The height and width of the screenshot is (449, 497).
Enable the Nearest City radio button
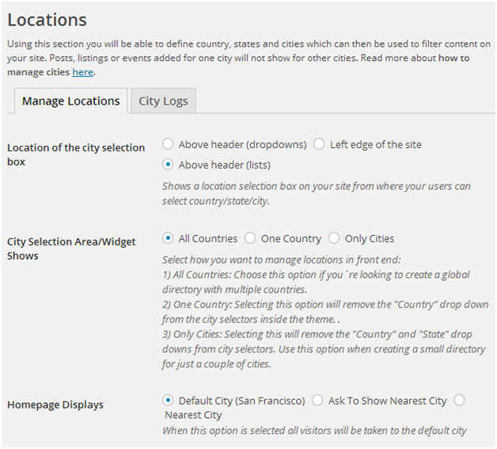tap(460, 401)
